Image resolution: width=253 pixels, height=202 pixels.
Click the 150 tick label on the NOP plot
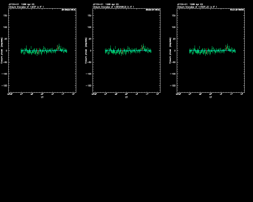pyautogui.click(x=5, y=16)
